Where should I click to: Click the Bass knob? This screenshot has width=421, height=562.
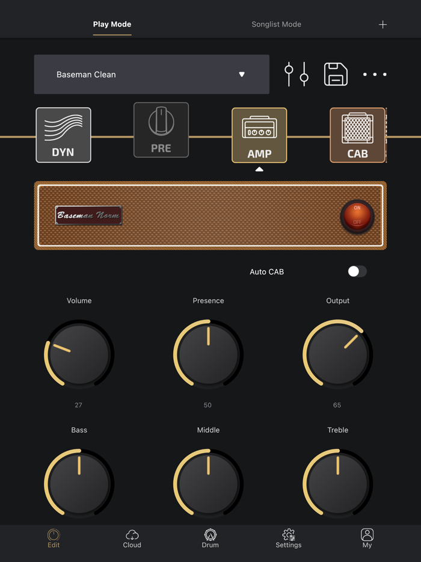point(79,484)
